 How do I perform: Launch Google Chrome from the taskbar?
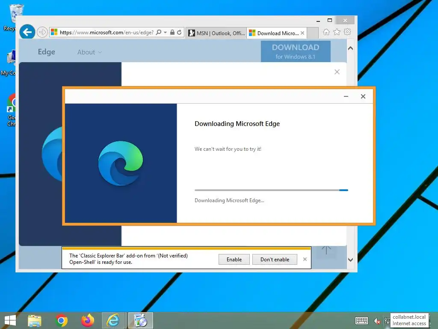click(x=61, y=320)
